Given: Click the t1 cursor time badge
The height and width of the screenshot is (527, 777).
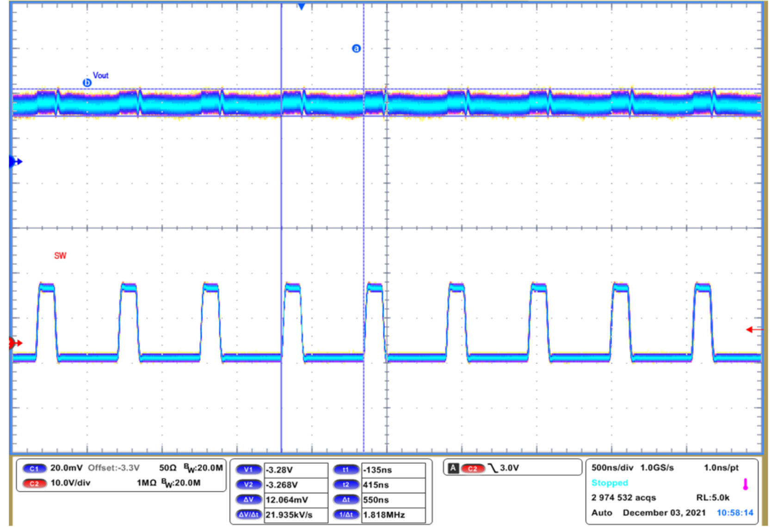Looking at the screenshot, I should (346, 470).
